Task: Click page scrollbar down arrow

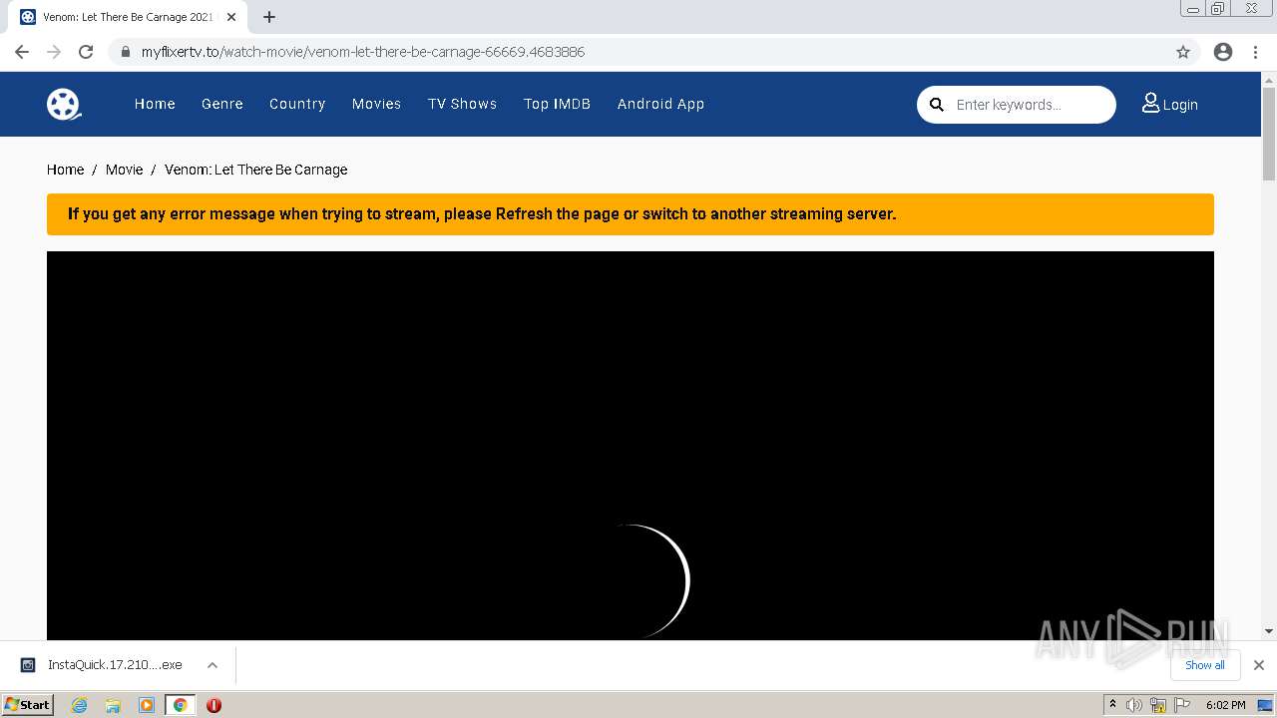Action: point(1269,631)
